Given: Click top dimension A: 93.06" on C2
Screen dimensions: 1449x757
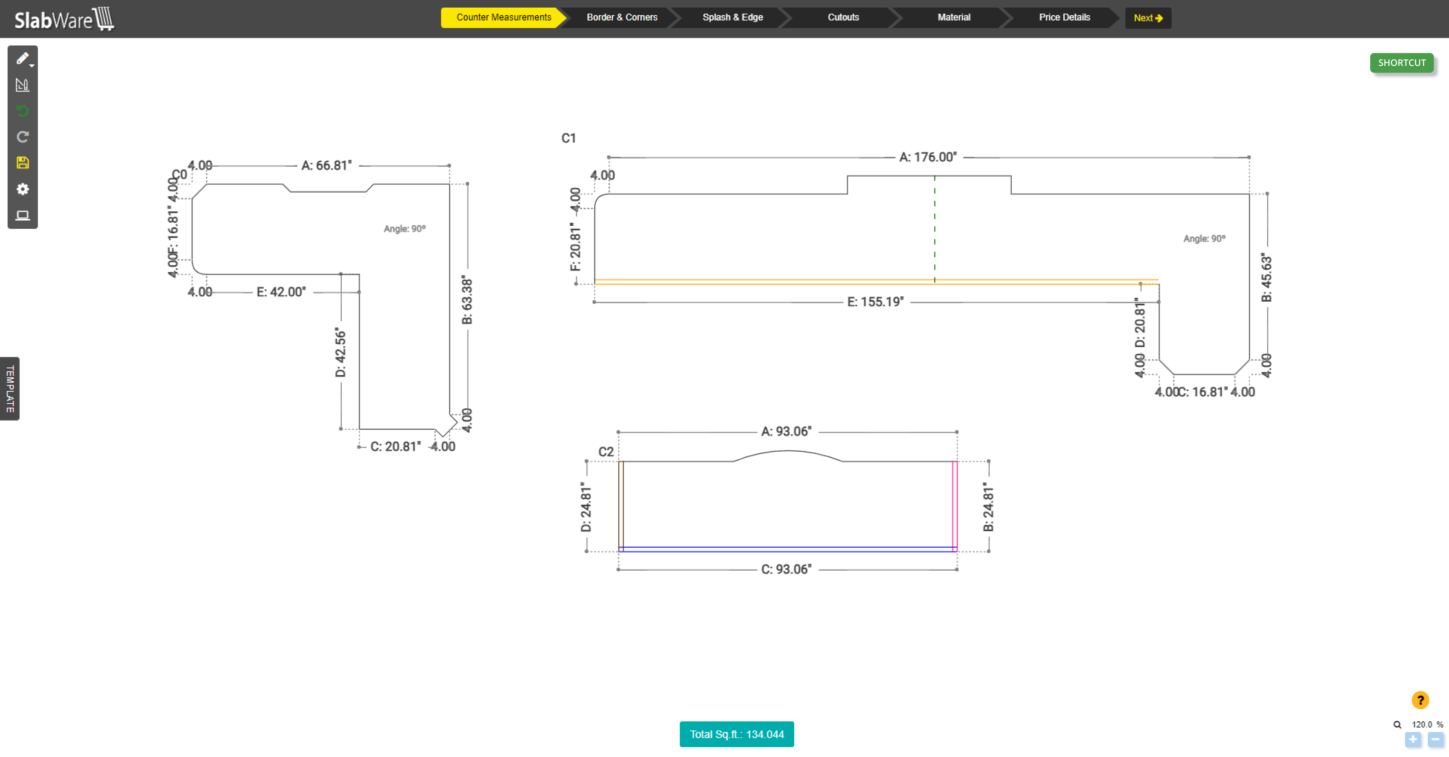Looking at the screenshot, I should tap(786, 431).
